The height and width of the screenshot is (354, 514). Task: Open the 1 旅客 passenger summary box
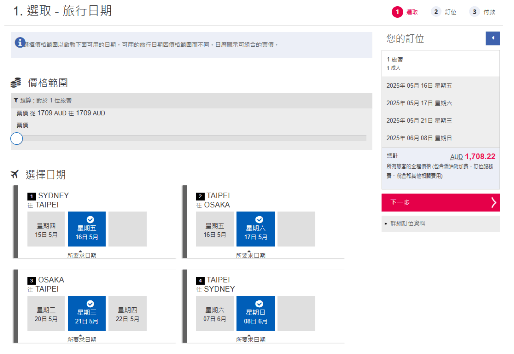click(x=440, y=63)
